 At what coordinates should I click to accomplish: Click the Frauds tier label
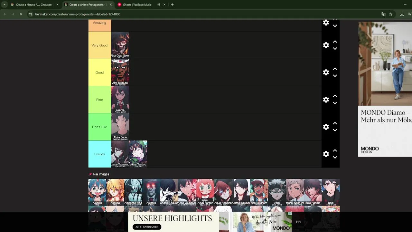pos(99,154)
